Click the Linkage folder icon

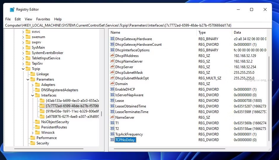click(x=33, y=74)
